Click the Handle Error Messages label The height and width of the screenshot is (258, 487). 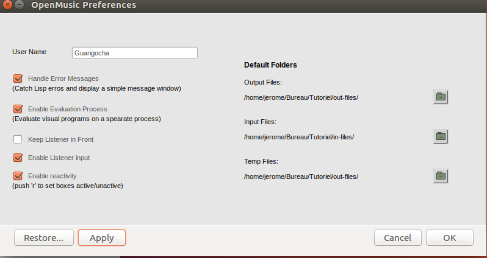63,78
